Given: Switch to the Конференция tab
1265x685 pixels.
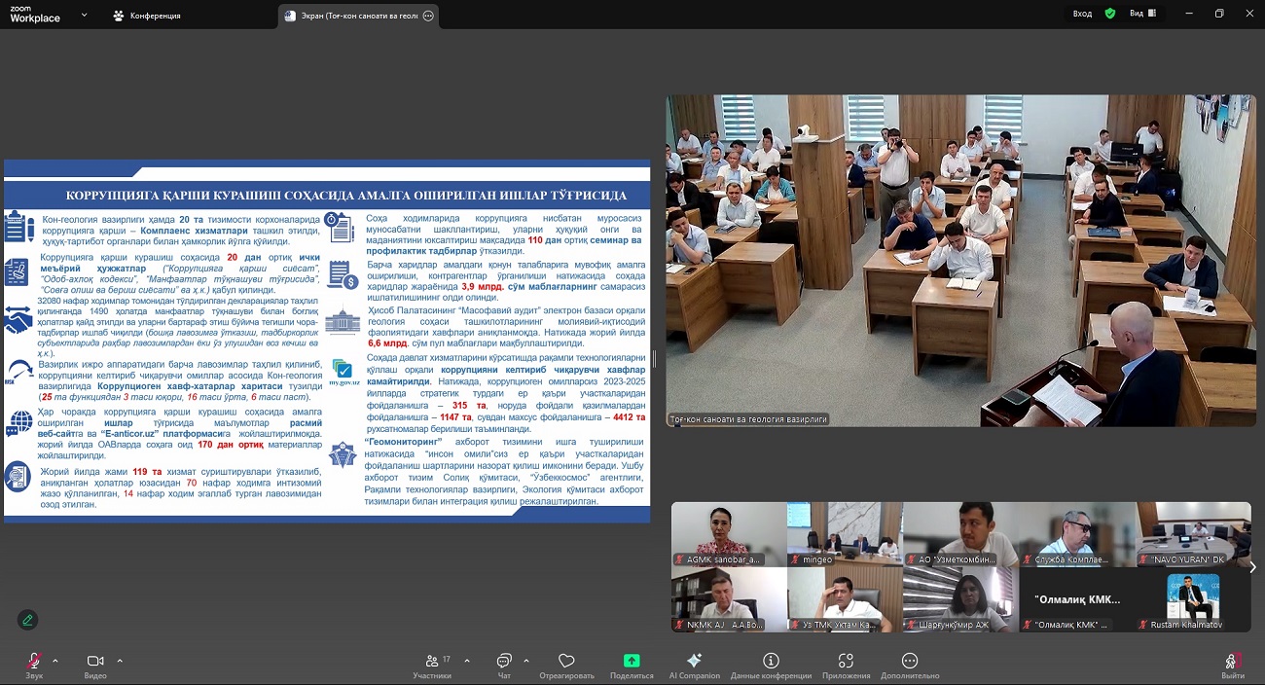Looking at the screenshot, I should (147, 16).
